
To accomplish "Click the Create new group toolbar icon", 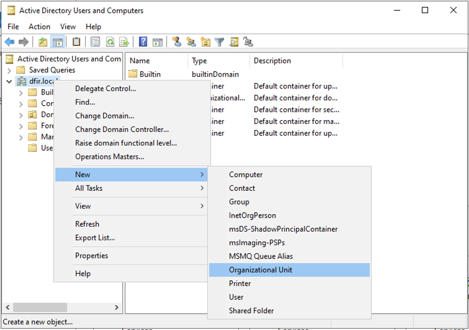I will coord(191,42).
